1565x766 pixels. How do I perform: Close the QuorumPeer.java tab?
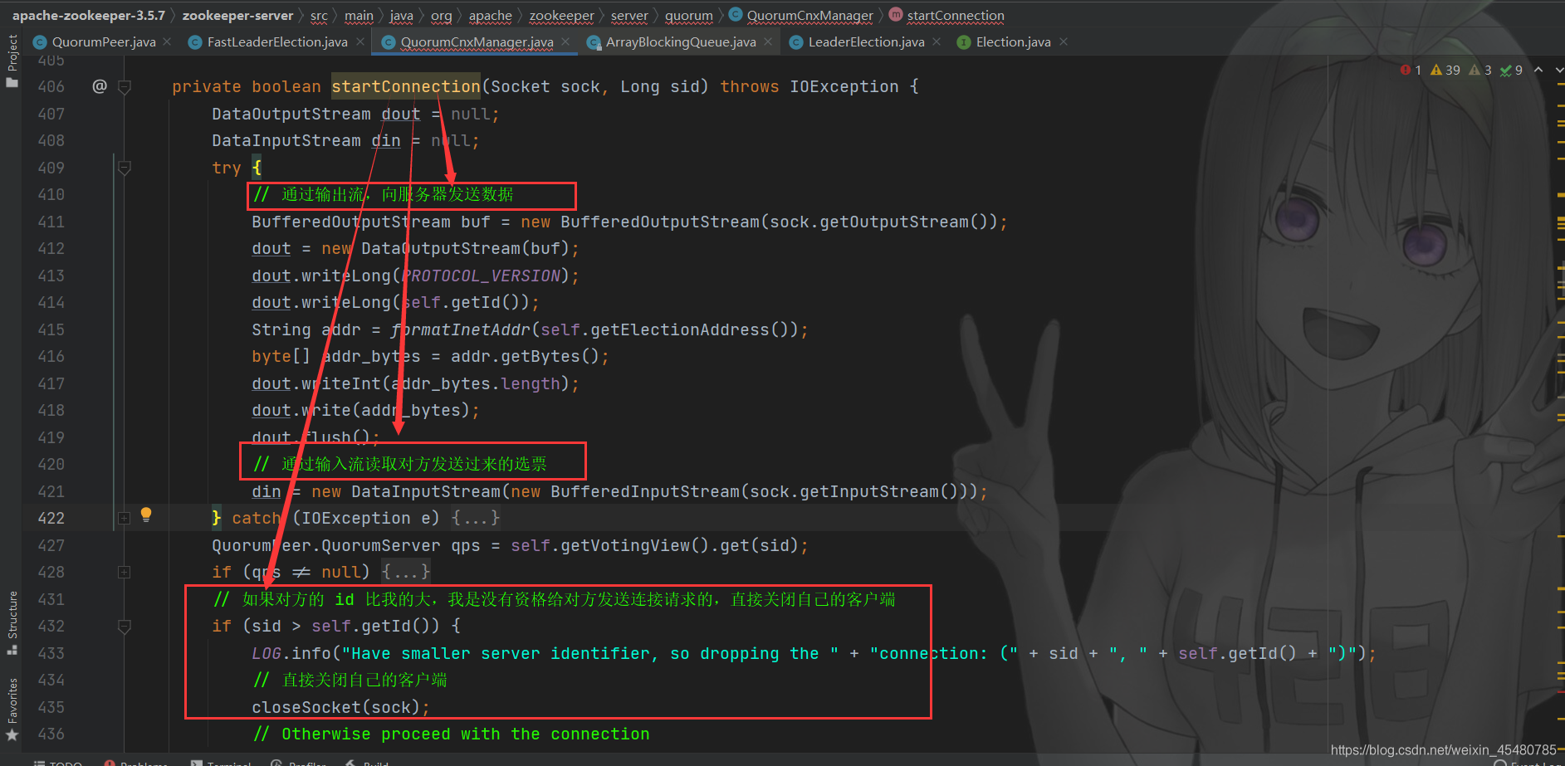pos(167,41)
